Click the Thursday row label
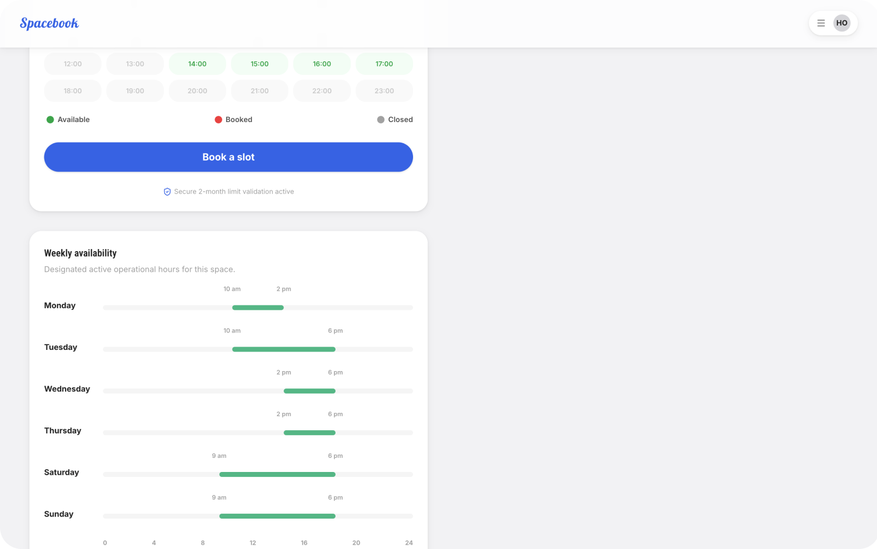The height and width of the screenshot is (549, 877). pyautogui.click(x=63, y=431)
